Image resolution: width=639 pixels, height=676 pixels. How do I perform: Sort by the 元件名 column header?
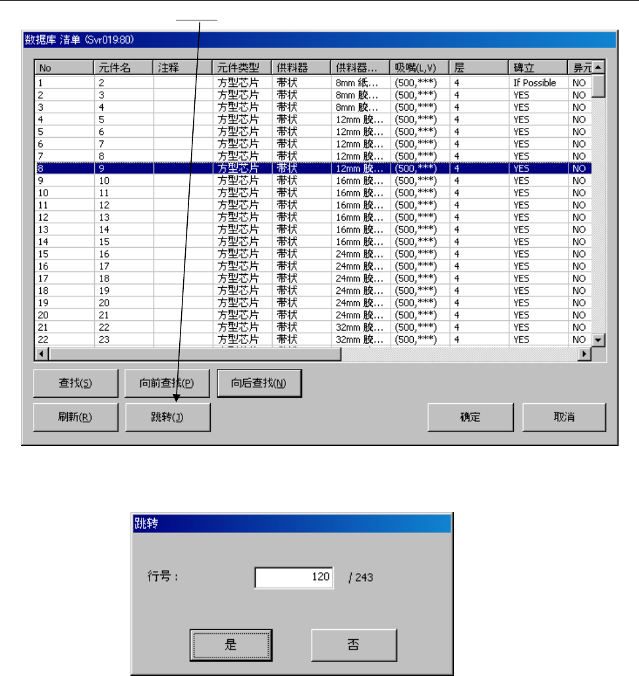[124, 68]
